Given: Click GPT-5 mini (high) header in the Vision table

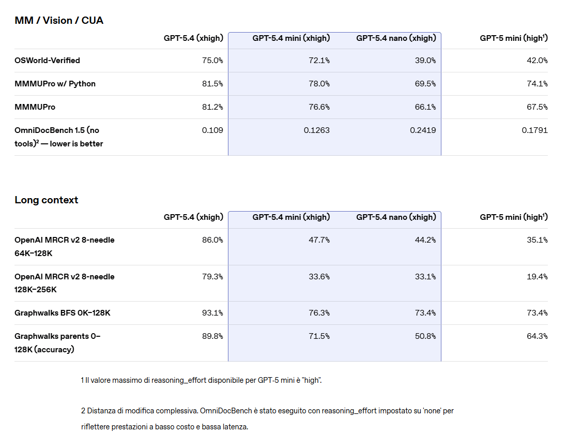Looking at the screenshot, I should pos(514,38).
